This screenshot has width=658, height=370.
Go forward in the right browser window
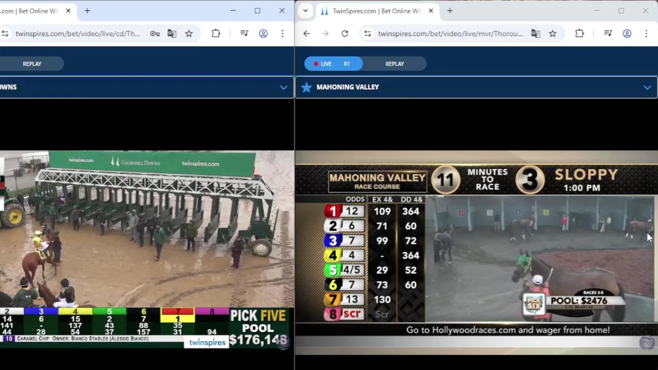[x=325, y=34]
